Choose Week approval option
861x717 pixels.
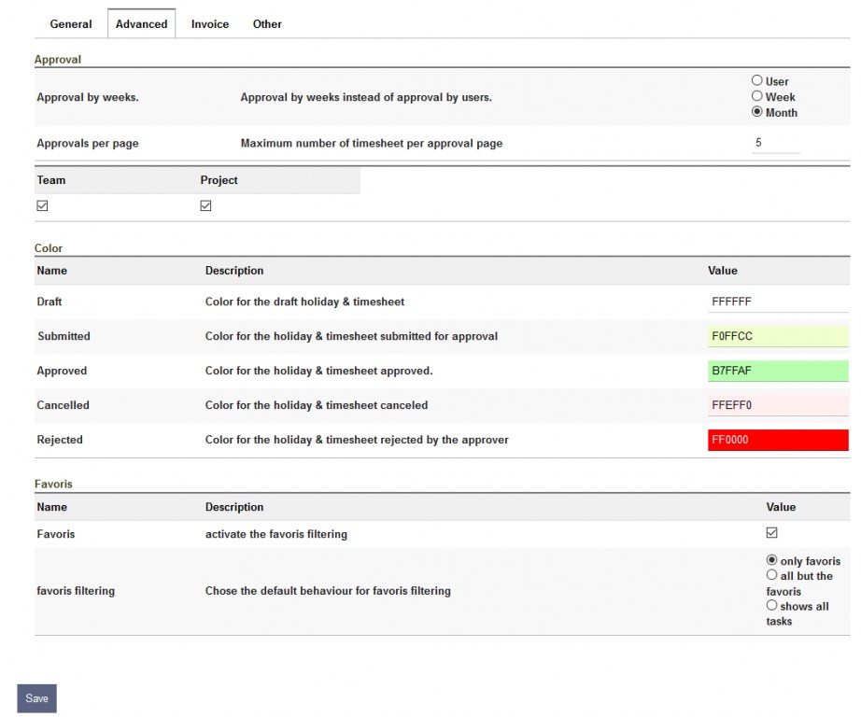point(757,96)
